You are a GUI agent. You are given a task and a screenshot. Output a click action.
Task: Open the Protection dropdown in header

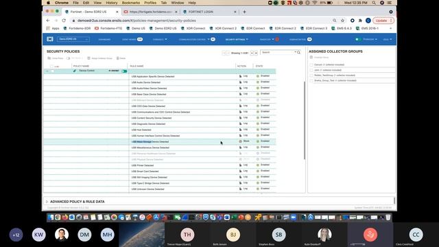tap(370, 40)
